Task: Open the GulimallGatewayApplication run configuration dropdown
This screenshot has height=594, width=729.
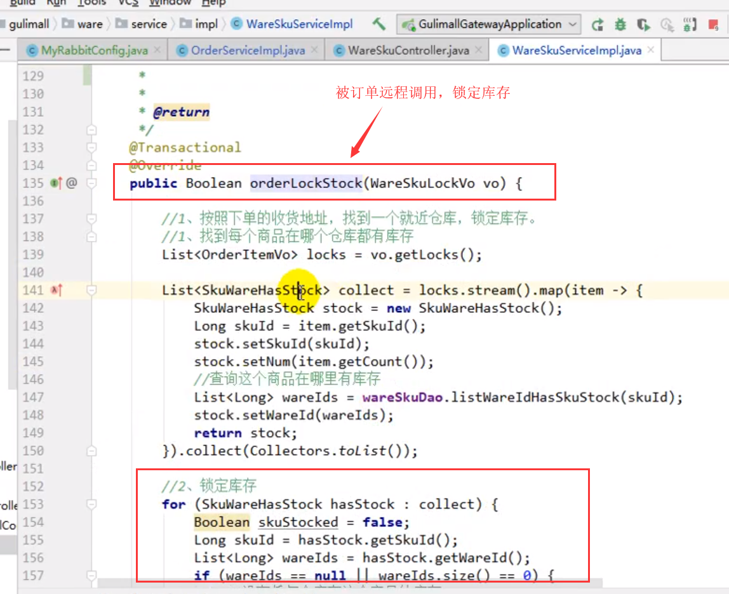Action: click(489, 25)
